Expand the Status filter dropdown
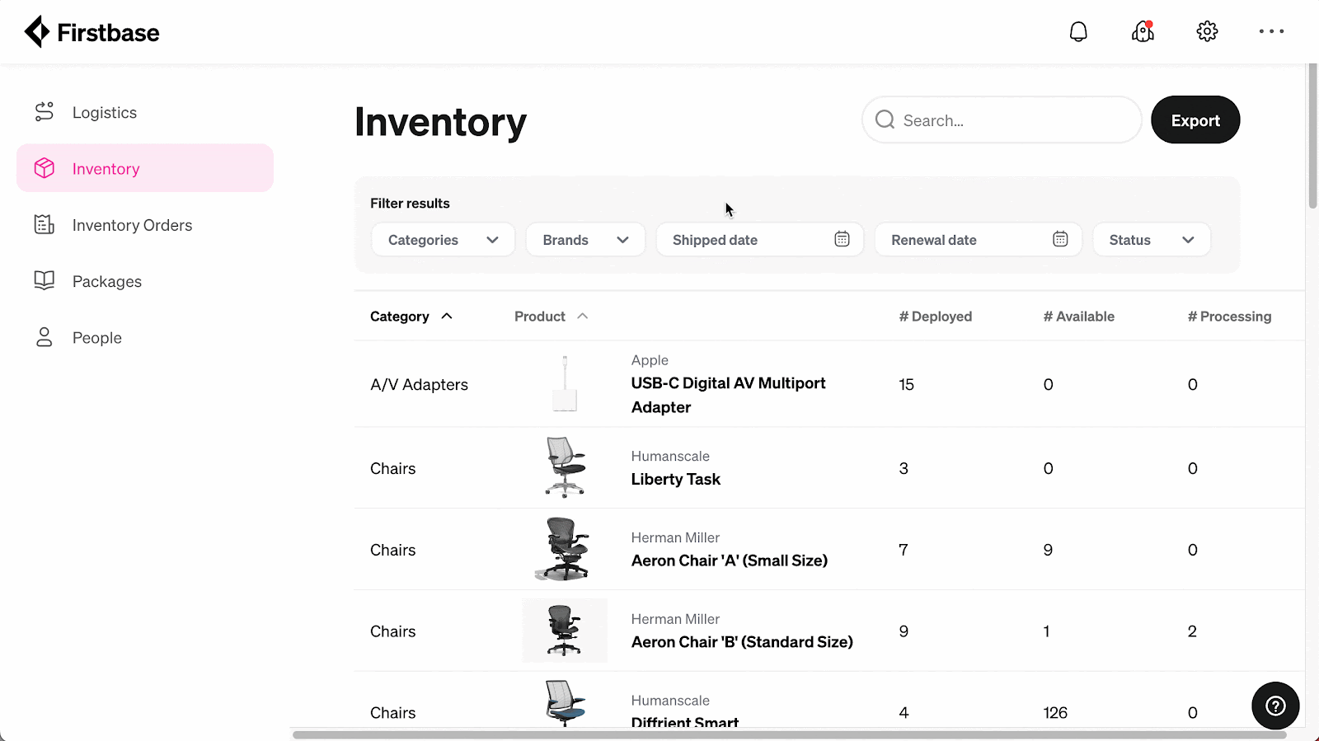The width and height of the screenshot is (1319, 741). pyautogui.click(x=1152, y=240)
